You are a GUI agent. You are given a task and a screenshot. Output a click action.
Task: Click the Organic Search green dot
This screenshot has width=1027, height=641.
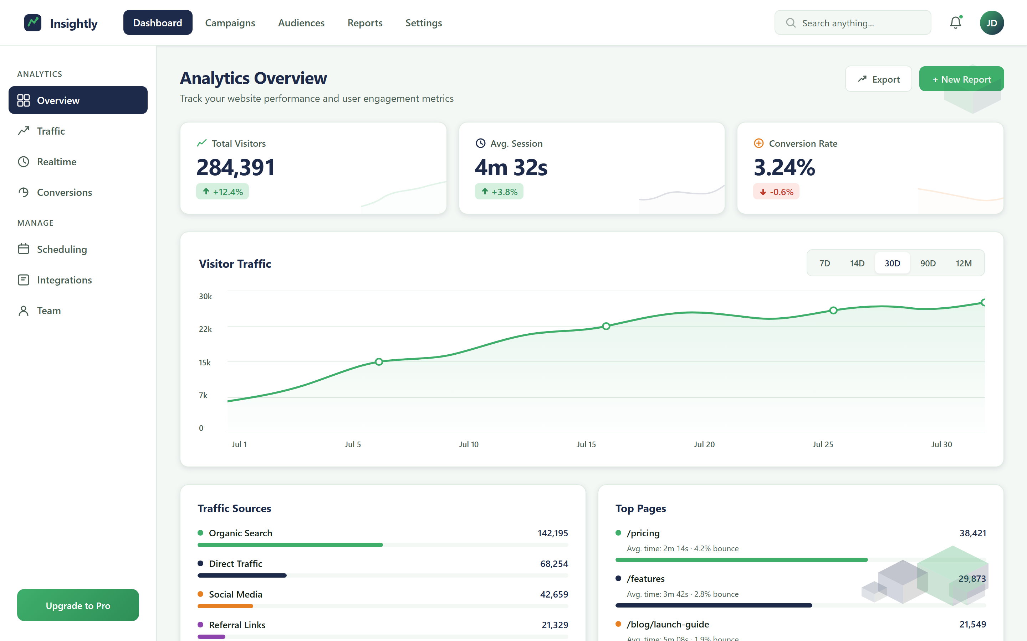click(200, 533)
